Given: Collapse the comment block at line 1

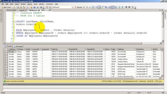Looking at the screenshot, I should tap(15, 13).
